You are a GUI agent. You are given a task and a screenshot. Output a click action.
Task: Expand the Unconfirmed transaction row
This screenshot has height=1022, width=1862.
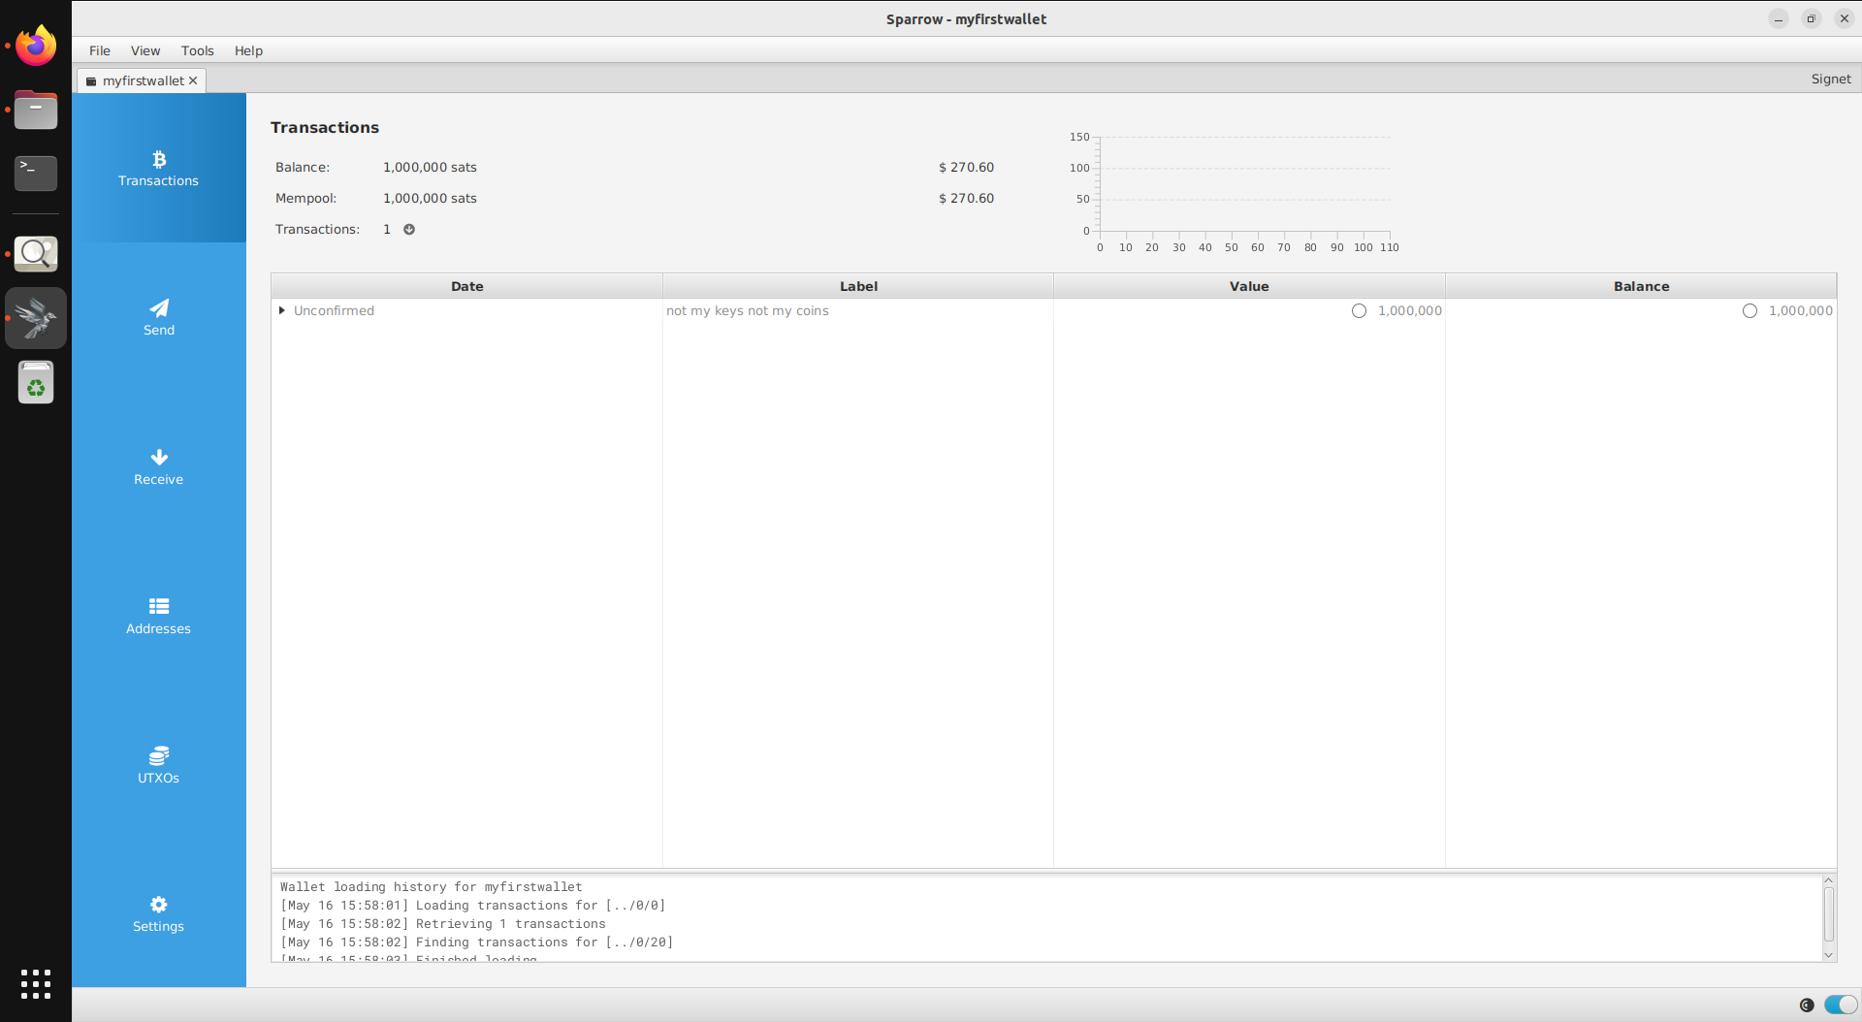(281, 311)
